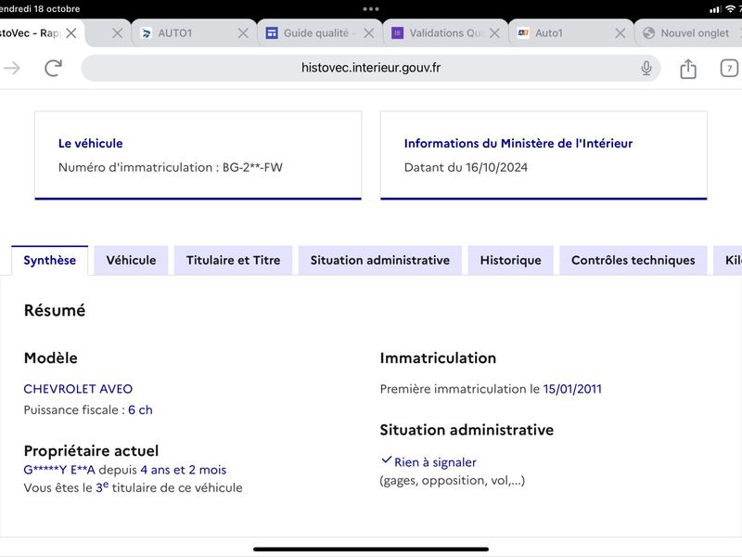Click the 4 ans et 2 mois duration

point(183,470)
